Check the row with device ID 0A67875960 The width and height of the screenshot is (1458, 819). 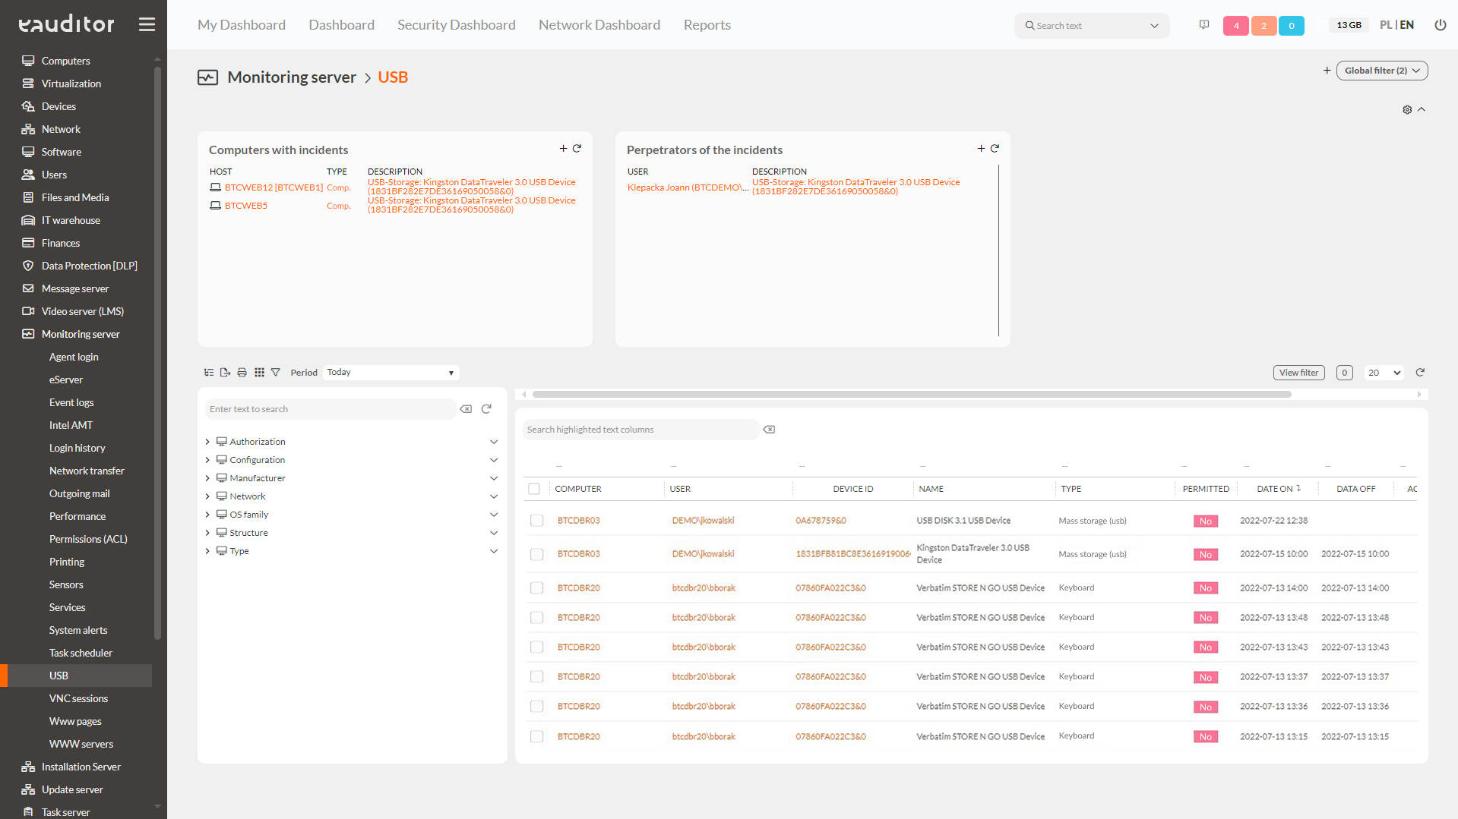(537, 521)
